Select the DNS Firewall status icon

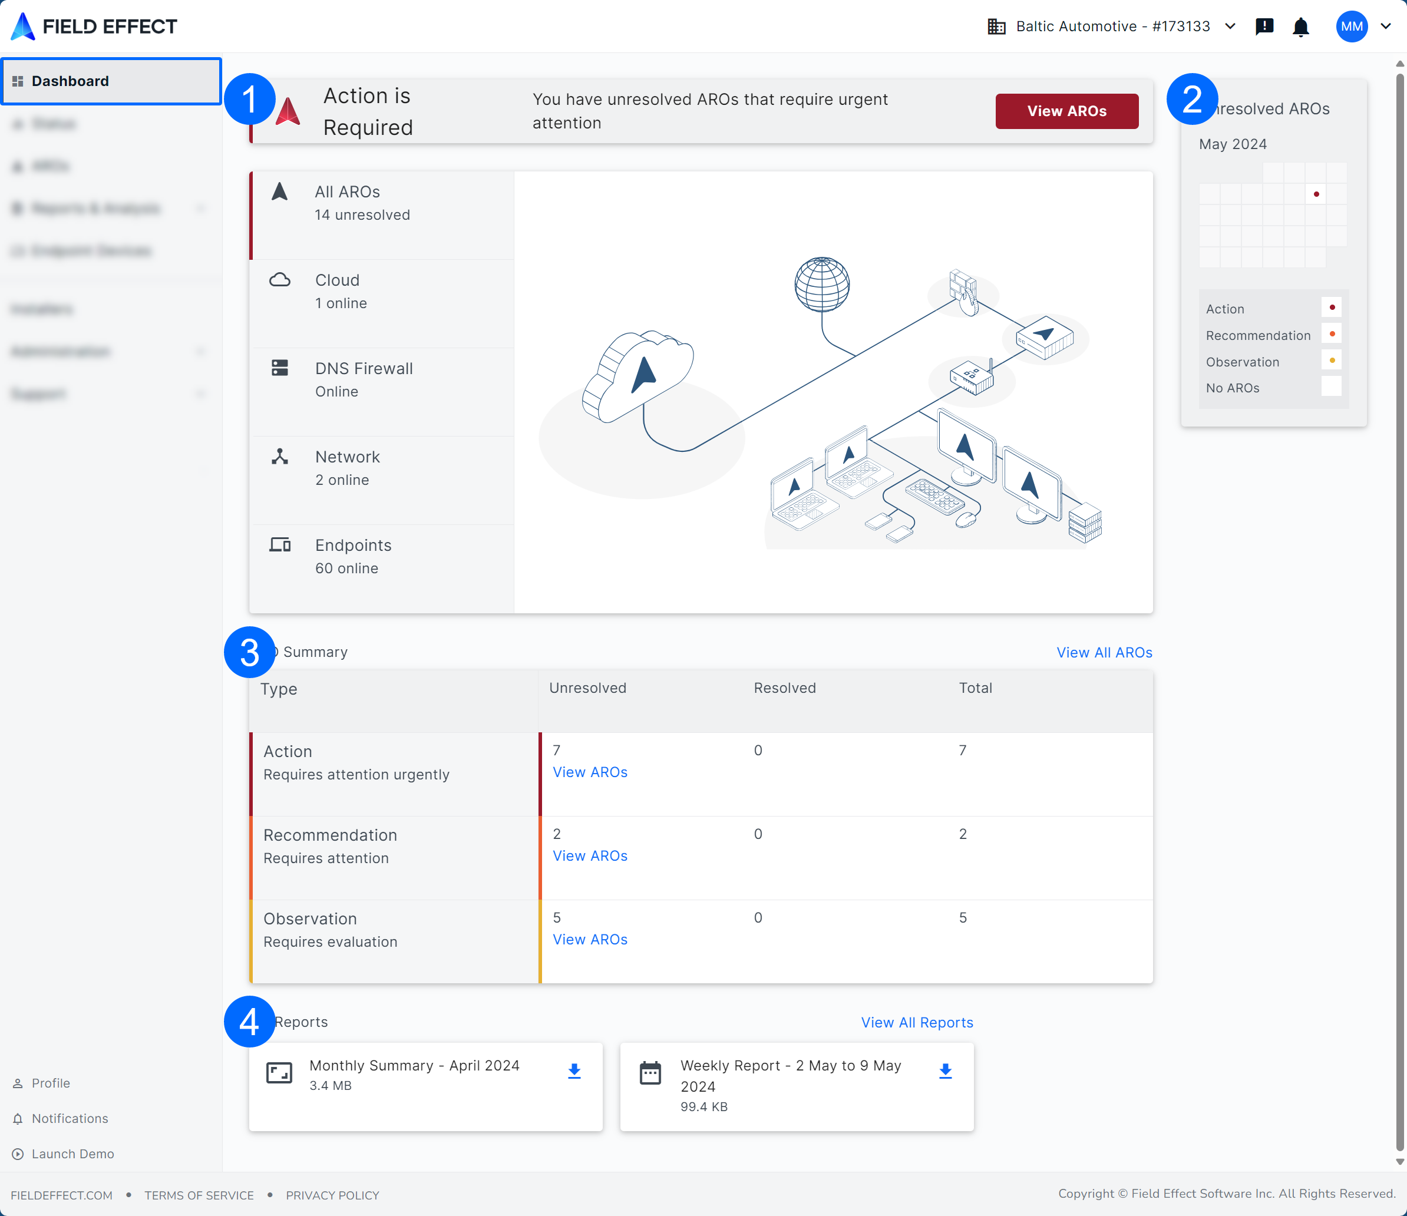[280, 368]
